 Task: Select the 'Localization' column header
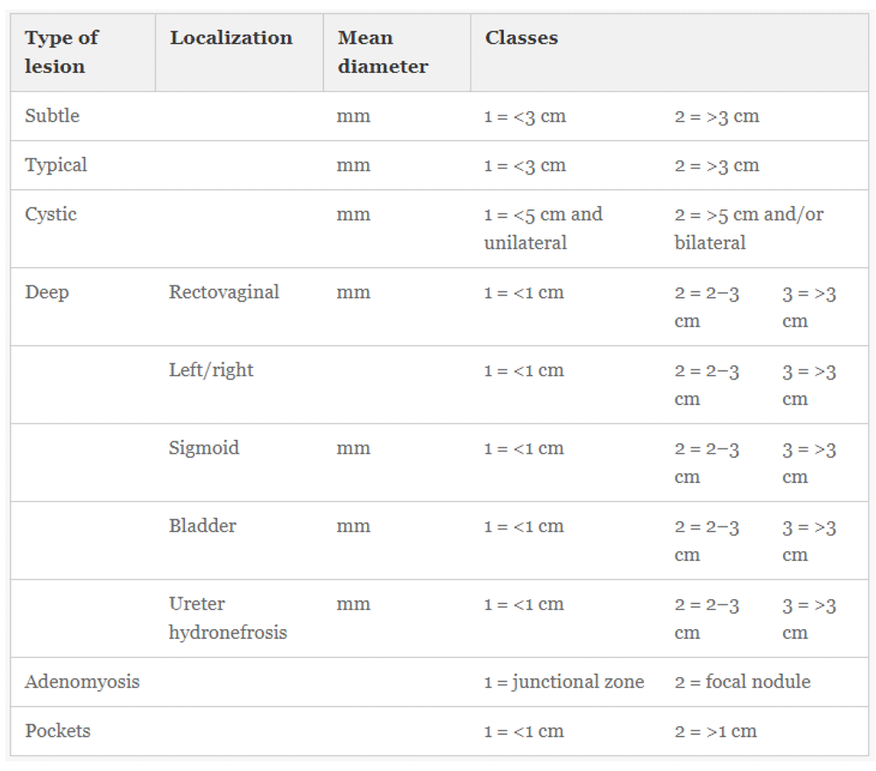click(239, 52)
